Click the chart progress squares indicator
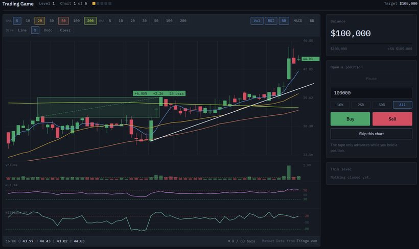 click(102, 4)
